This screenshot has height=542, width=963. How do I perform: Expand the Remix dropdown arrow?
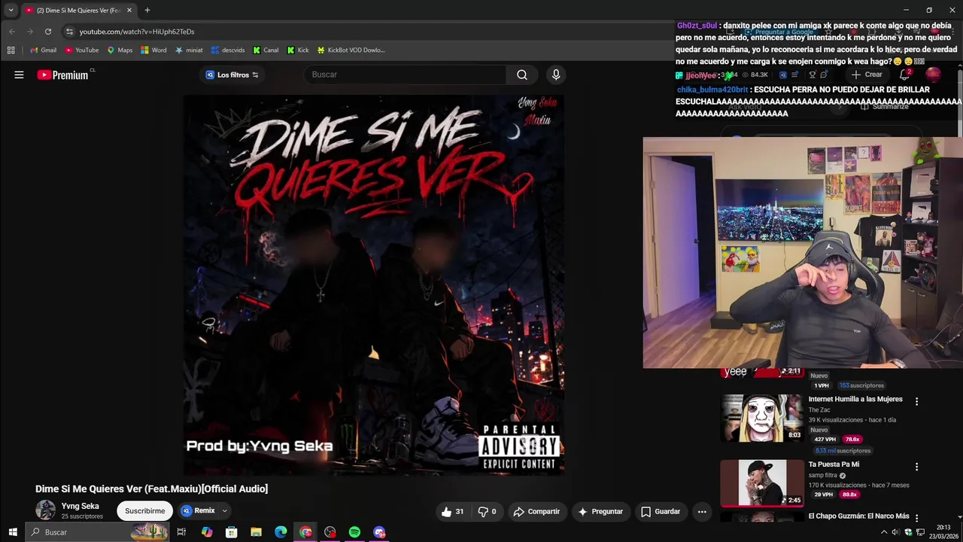[x=224, y=511]
